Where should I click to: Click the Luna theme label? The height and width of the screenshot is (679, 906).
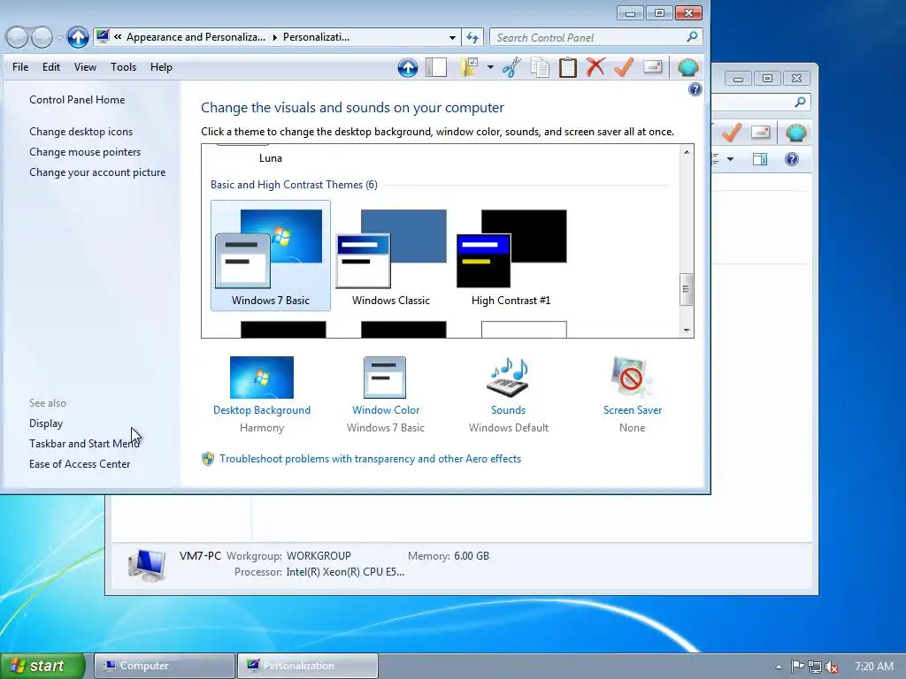tap(271, 158)
